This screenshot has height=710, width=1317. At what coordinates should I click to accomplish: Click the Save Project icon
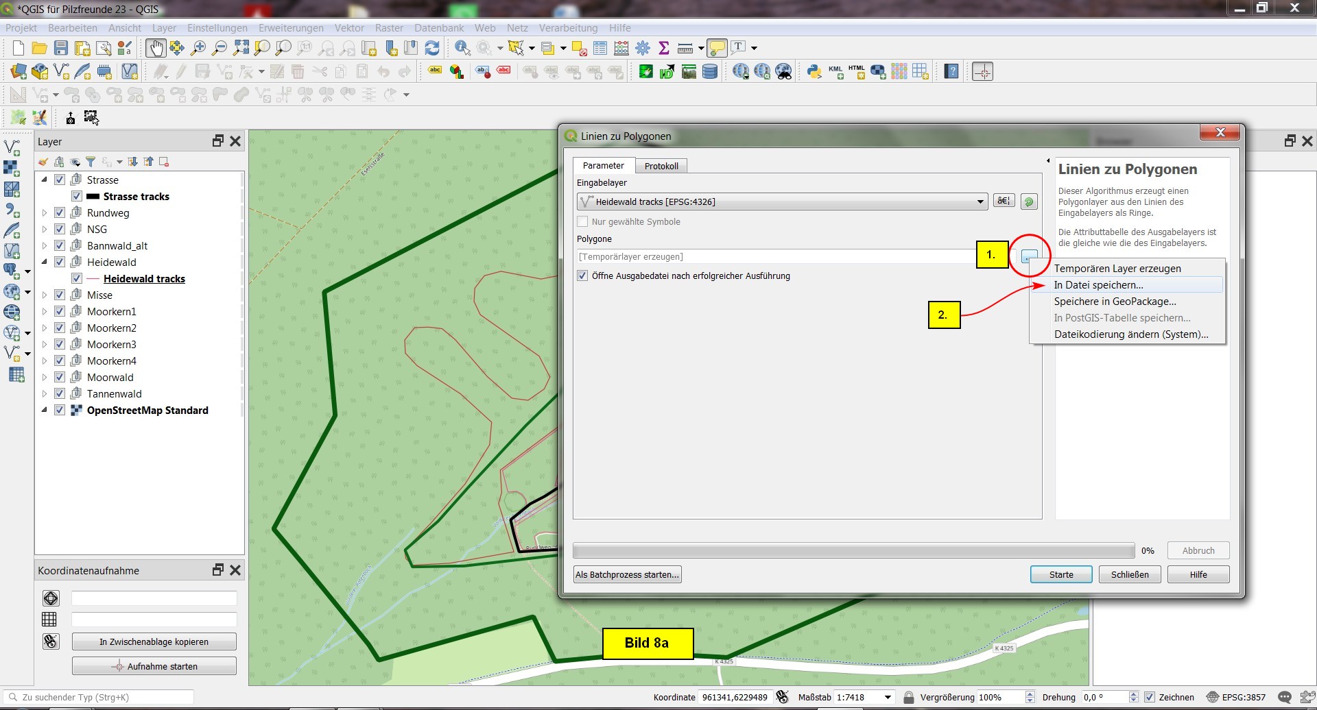point(61,48)
